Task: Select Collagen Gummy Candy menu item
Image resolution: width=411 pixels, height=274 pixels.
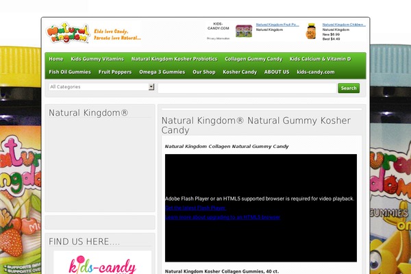Action: pyautogui.click(x=253, y=59)
